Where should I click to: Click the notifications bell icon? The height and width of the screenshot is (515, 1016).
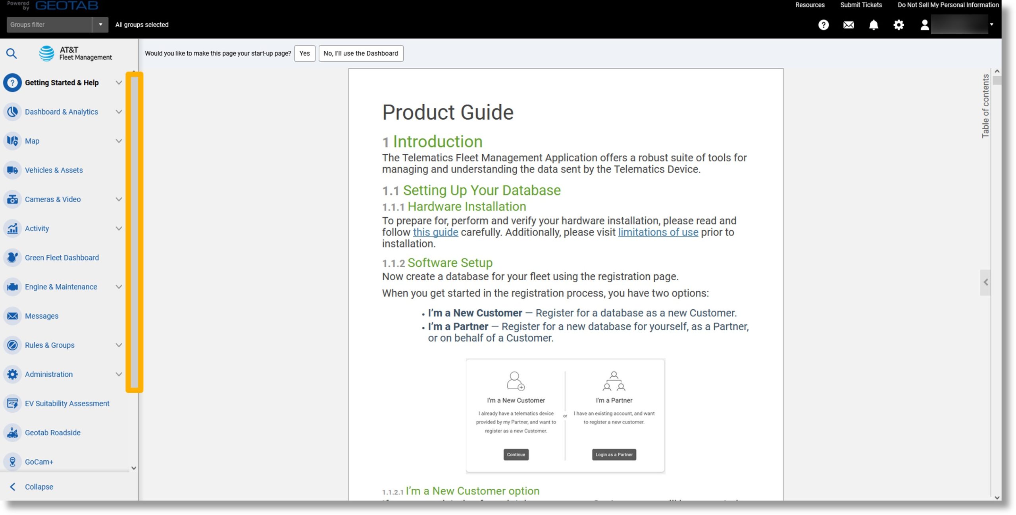(x=874, y=24)
